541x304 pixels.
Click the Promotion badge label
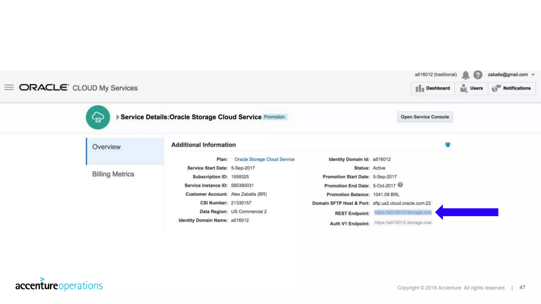tap(274, 117)
